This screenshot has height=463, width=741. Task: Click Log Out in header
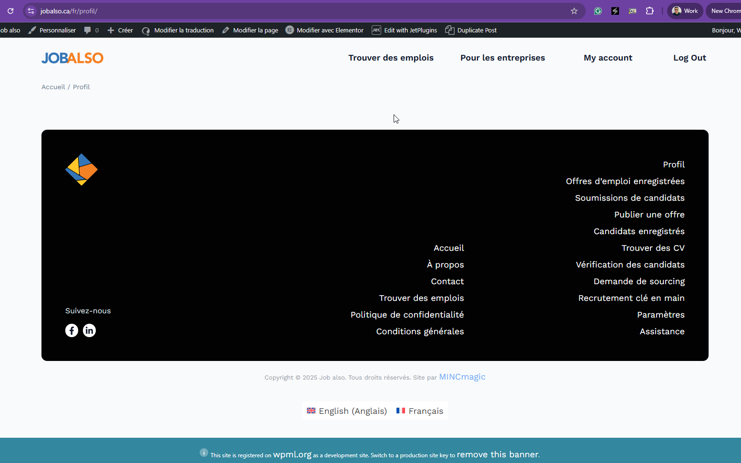690,58
